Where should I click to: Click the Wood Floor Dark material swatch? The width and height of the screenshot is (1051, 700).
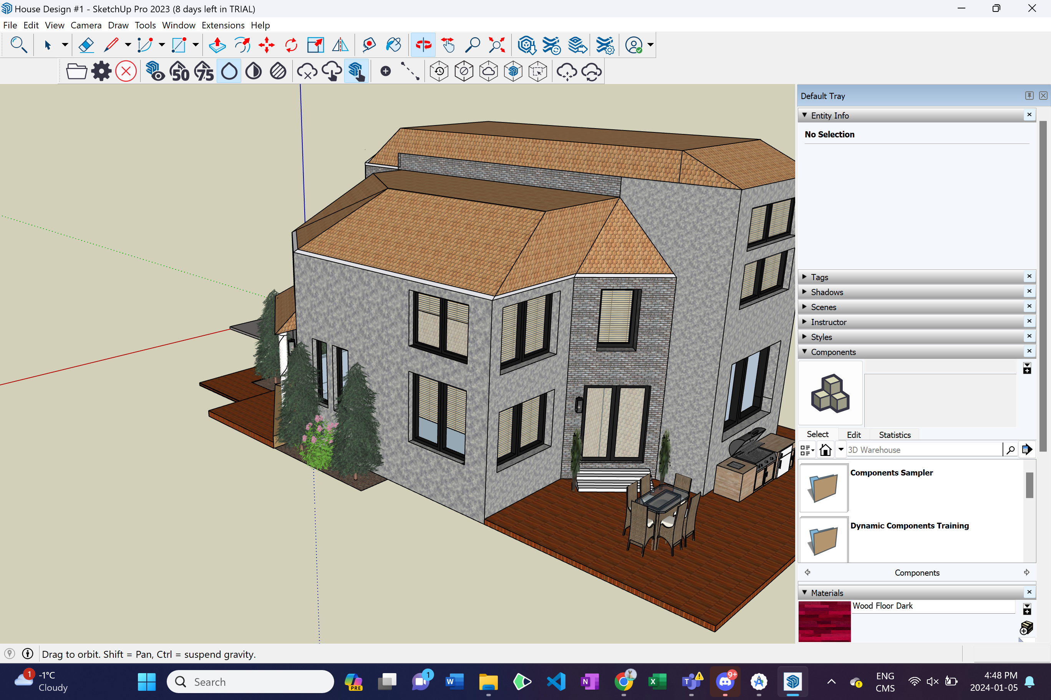coord(824,621)
